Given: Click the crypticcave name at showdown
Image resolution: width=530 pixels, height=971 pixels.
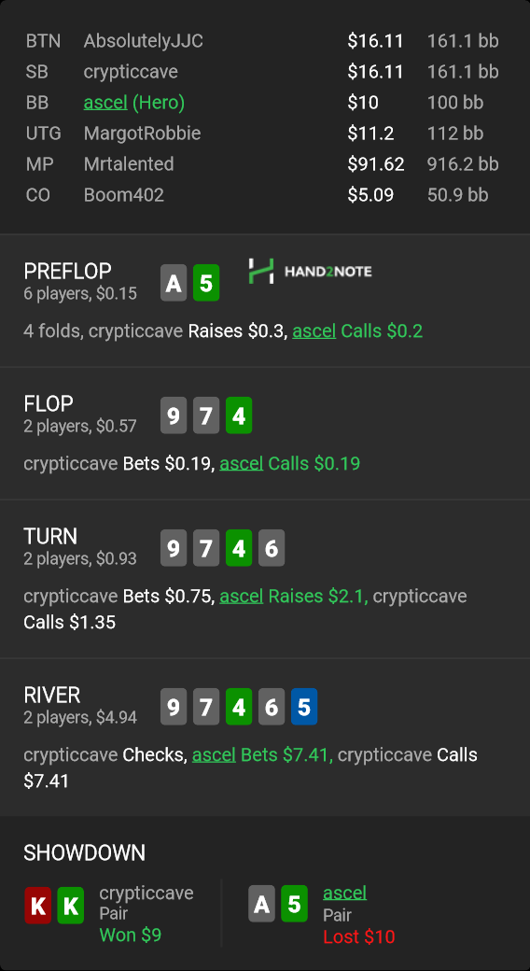Looking at the screenshot, I should coord(146,893).
